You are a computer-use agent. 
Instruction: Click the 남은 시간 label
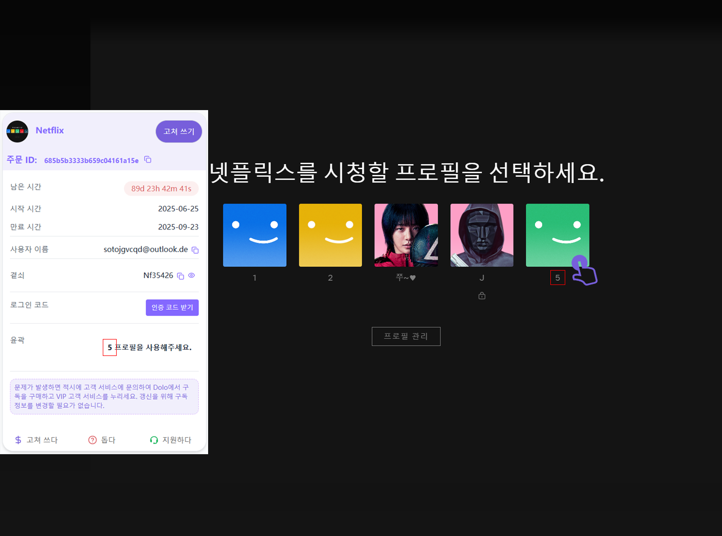point(26,187)
